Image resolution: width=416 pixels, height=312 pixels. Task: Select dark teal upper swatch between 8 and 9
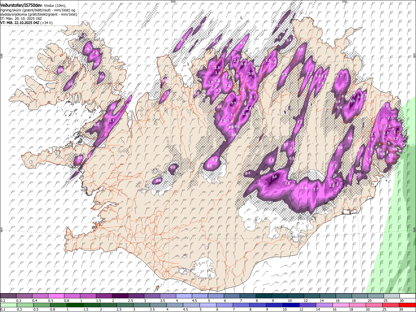[x=264, y=296]
